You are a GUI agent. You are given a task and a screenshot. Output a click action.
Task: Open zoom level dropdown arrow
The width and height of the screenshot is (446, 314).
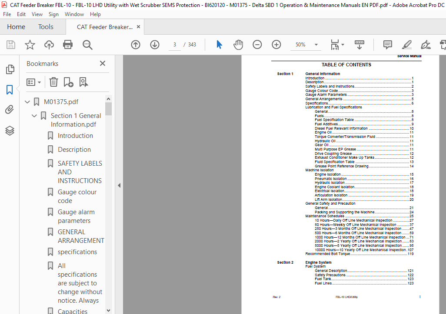tap(316, 45)
